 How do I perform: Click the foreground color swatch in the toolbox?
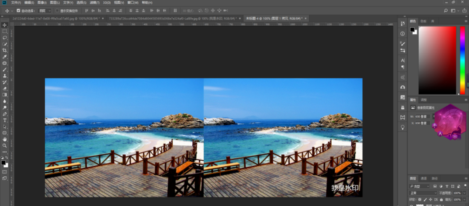(3, 162)
